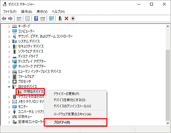The image size is (171, 133).
Task: Click the red X uninstall device icon
Action: pyautogui.click(x=66, y=18)
